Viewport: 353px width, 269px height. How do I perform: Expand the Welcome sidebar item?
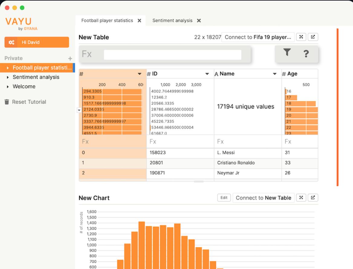[x=8, y=87]
